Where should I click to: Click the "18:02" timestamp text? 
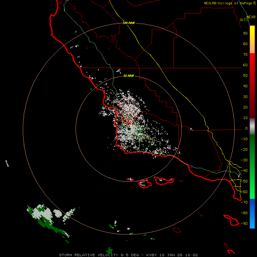pyautogui.click(x=191, y=255)
